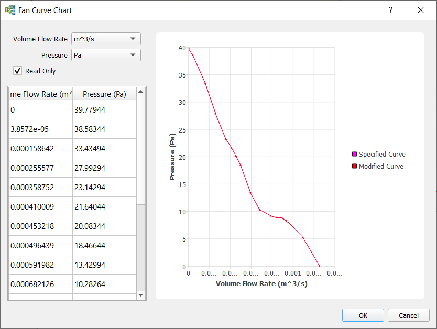Image resolution: width=437 pixels, height=329 pixels.
Task: Click the Pressure (Pa) column header
Action: (104, 94)
